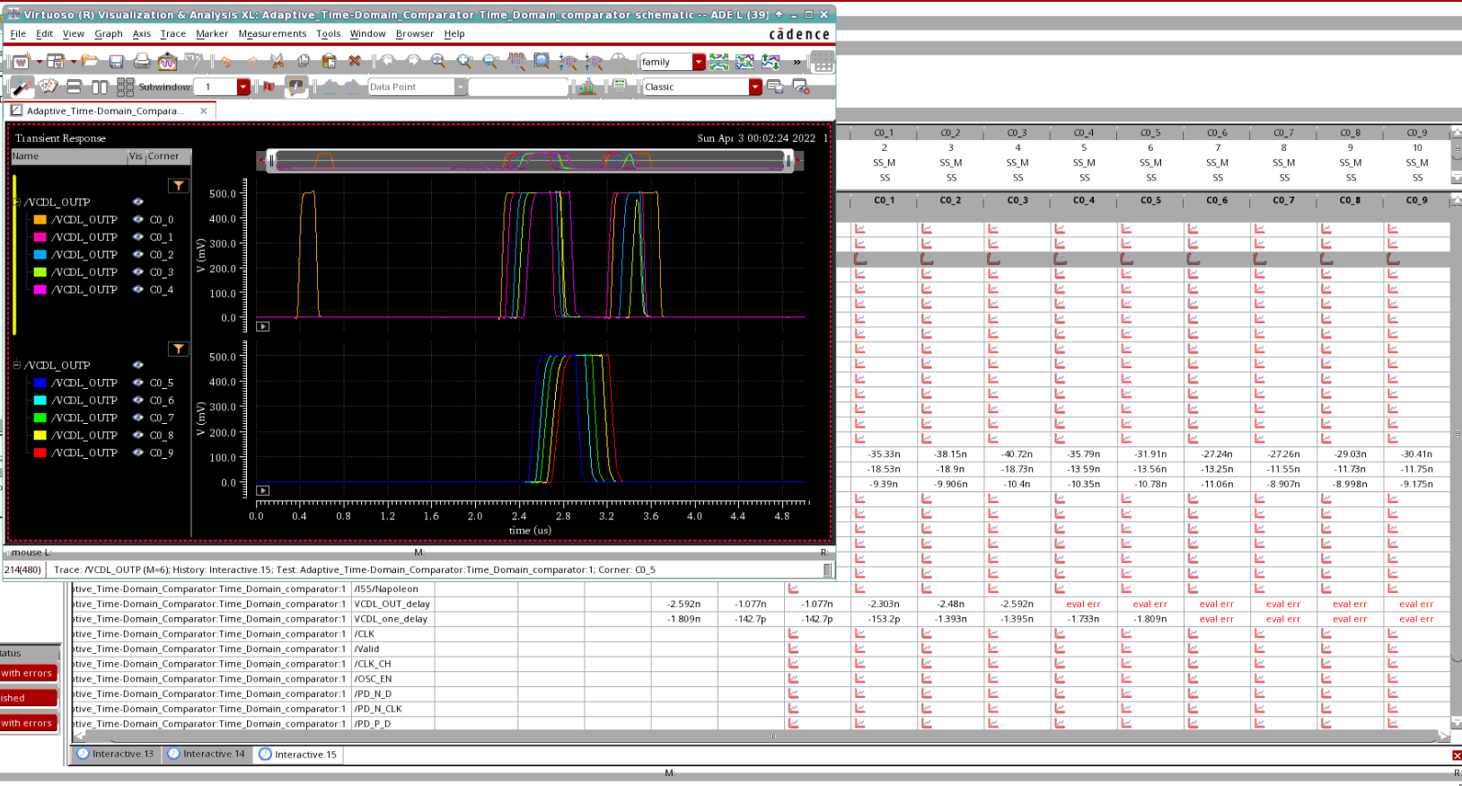The height and width of the screenshot is (786, 1462).
Task: Click the paste clipboard icon
Action: pyautogui.click(x=329, y=61)
